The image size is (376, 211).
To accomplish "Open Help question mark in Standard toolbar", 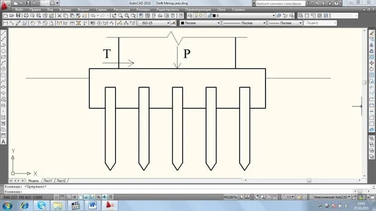I will pyautogui.click(x=181, y=16).
